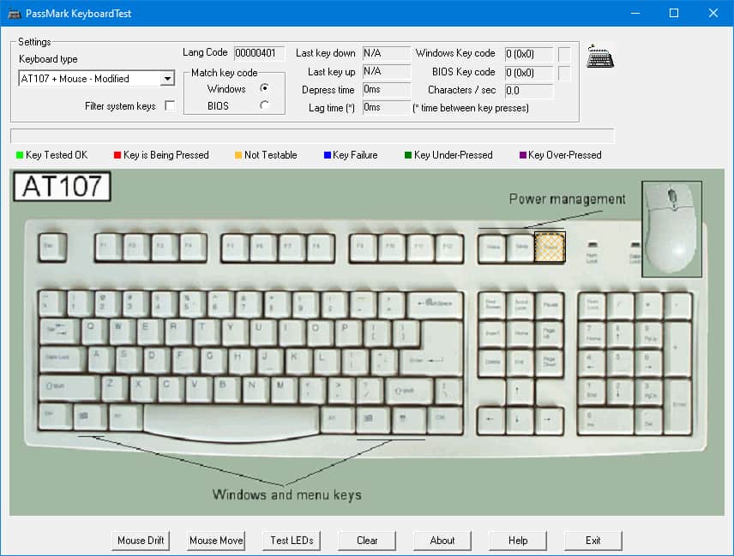The image size is (734, 556).
Task: Click the Last key down field
Action: click(x=386, y=53)
